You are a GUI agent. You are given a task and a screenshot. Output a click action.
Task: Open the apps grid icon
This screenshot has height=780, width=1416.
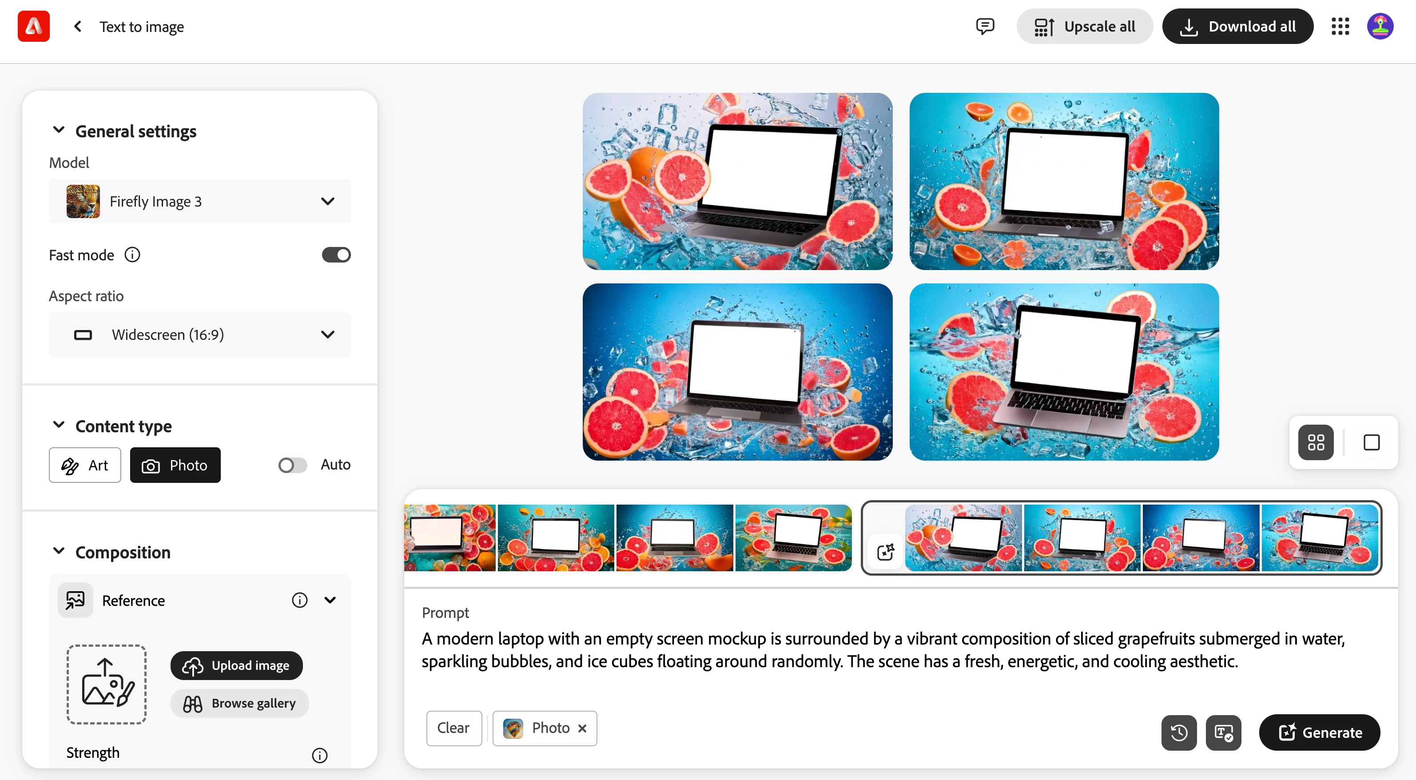click(x=1340, y=26)
